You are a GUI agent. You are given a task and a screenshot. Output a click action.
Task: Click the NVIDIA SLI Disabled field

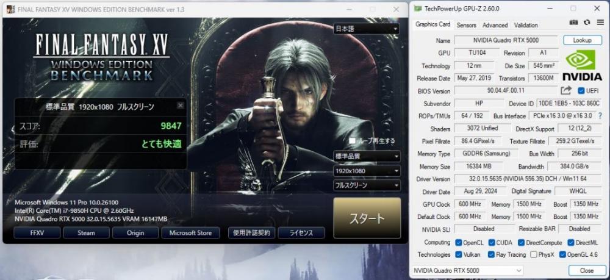click(484, 229)
